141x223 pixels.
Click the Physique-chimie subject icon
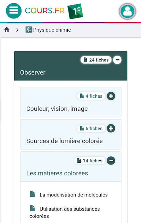pyautogui.click(x=29, y=30)
